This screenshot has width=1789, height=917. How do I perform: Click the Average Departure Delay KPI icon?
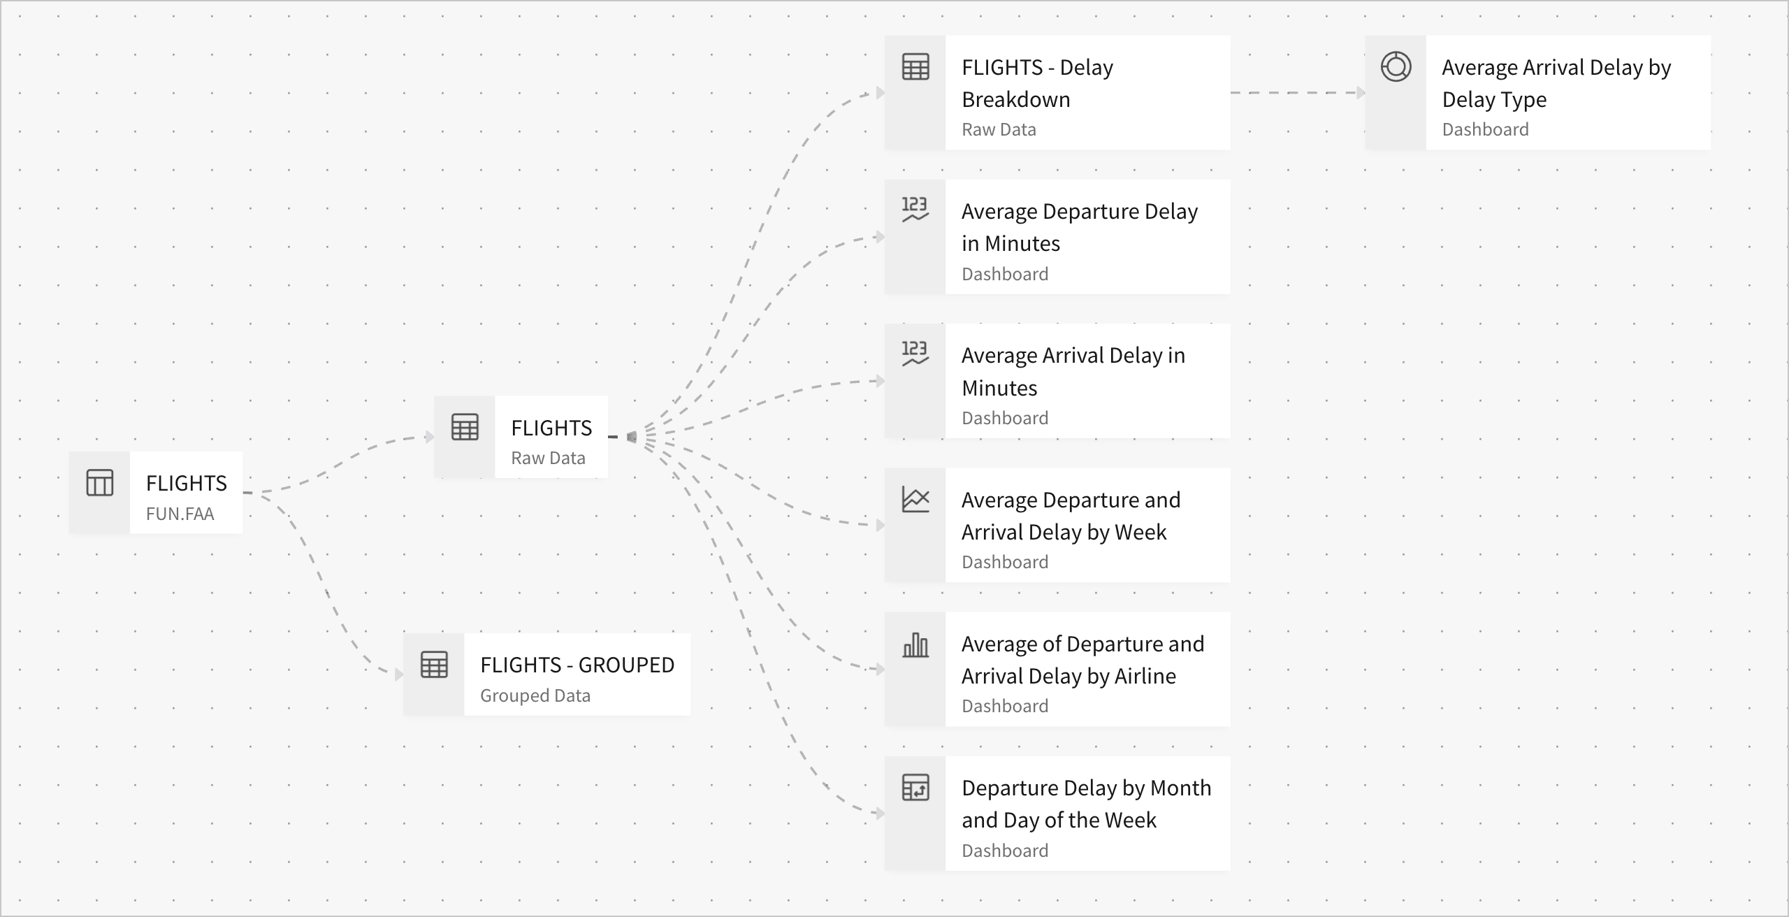915,209
